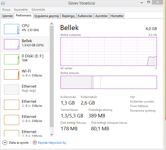Click the Bellek bileşimi composition bar
166x150 pixels.
109,82
